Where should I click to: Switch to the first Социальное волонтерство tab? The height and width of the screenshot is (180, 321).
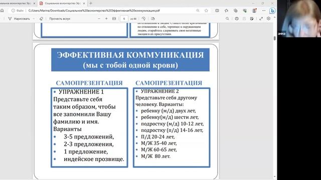click(x=16, y=3)
